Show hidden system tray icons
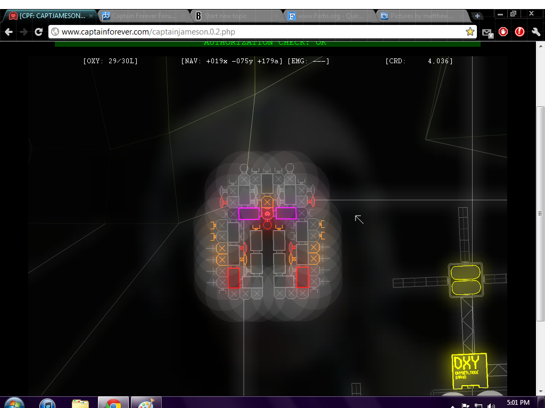The width and height of the screenshot is (545, 408). point(452,406)
